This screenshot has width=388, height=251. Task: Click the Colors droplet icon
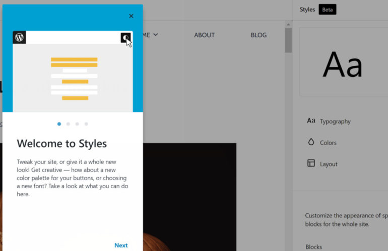(x=311, y=142)
